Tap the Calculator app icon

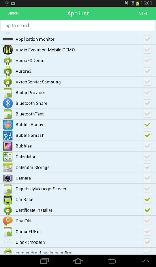(8, 157)
